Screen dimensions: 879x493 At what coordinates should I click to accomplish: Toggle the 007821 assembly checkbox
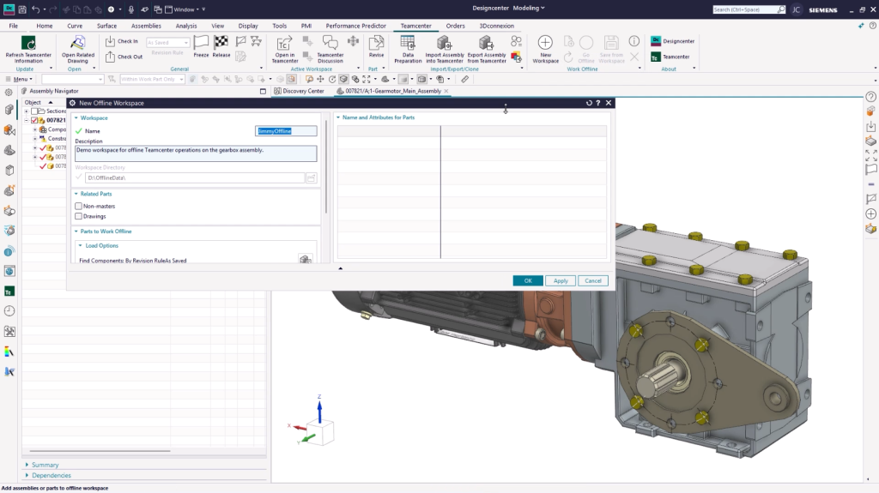34,120
